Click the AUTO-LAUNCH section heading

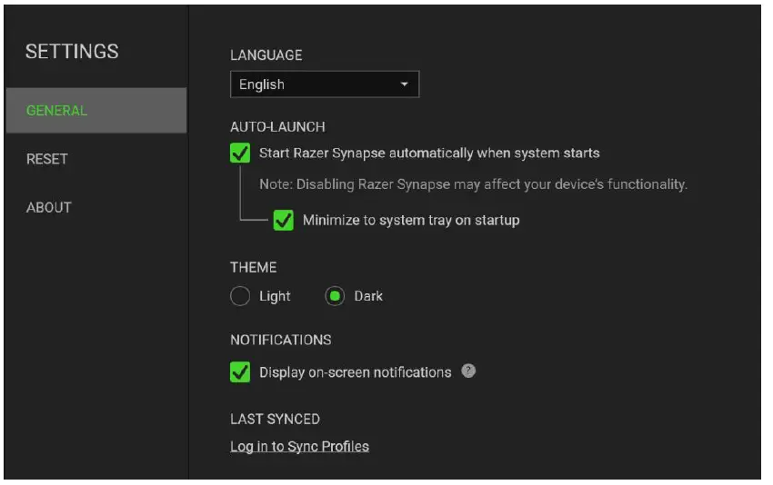click(x=277, y=127)
